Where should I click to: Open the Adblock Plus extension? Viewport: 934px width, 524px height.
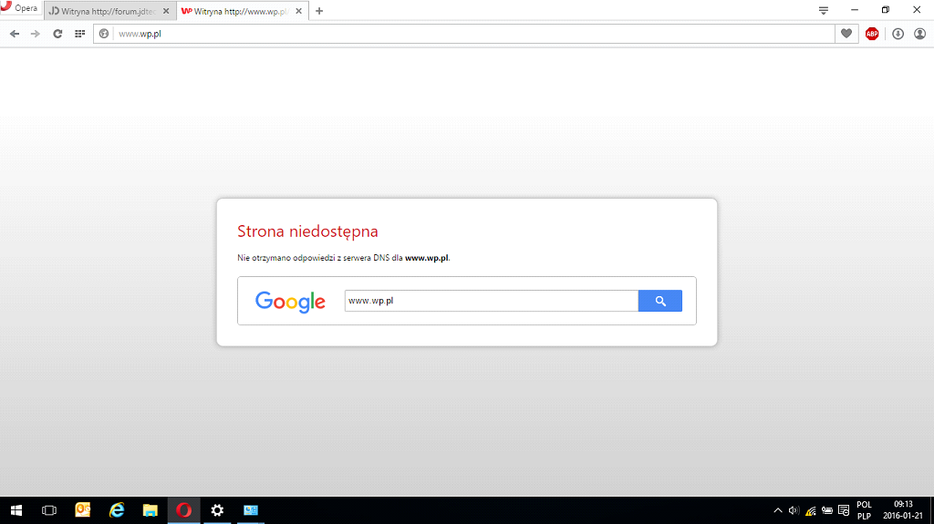872,34
